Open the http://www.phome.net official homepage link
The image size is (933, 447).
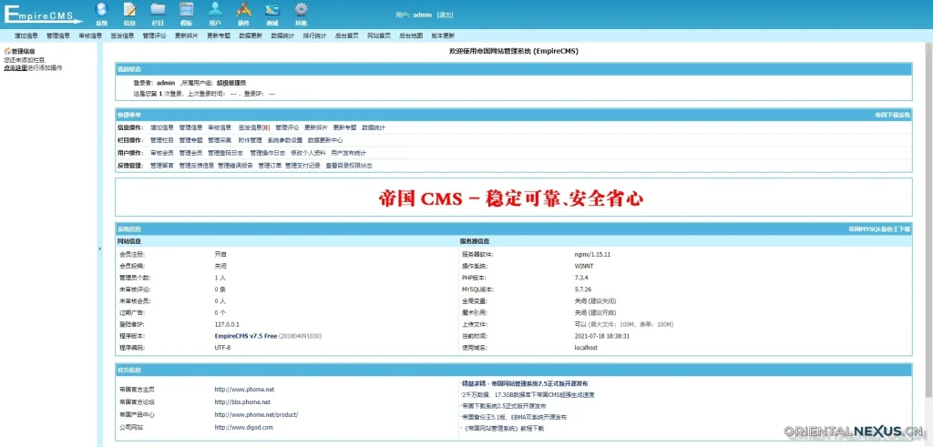click(244, 390)
